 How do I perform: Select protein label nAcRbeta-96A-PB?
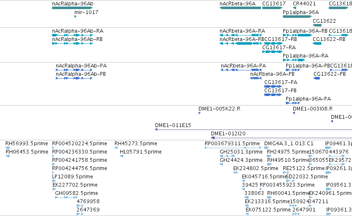[x=272, y=74]
